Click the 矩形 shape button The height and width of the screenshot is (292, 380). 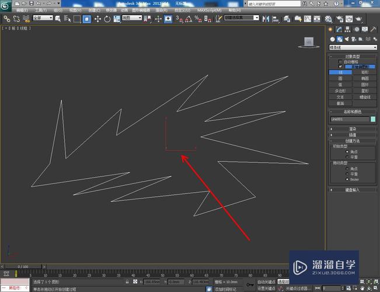[x=365, y=72]
